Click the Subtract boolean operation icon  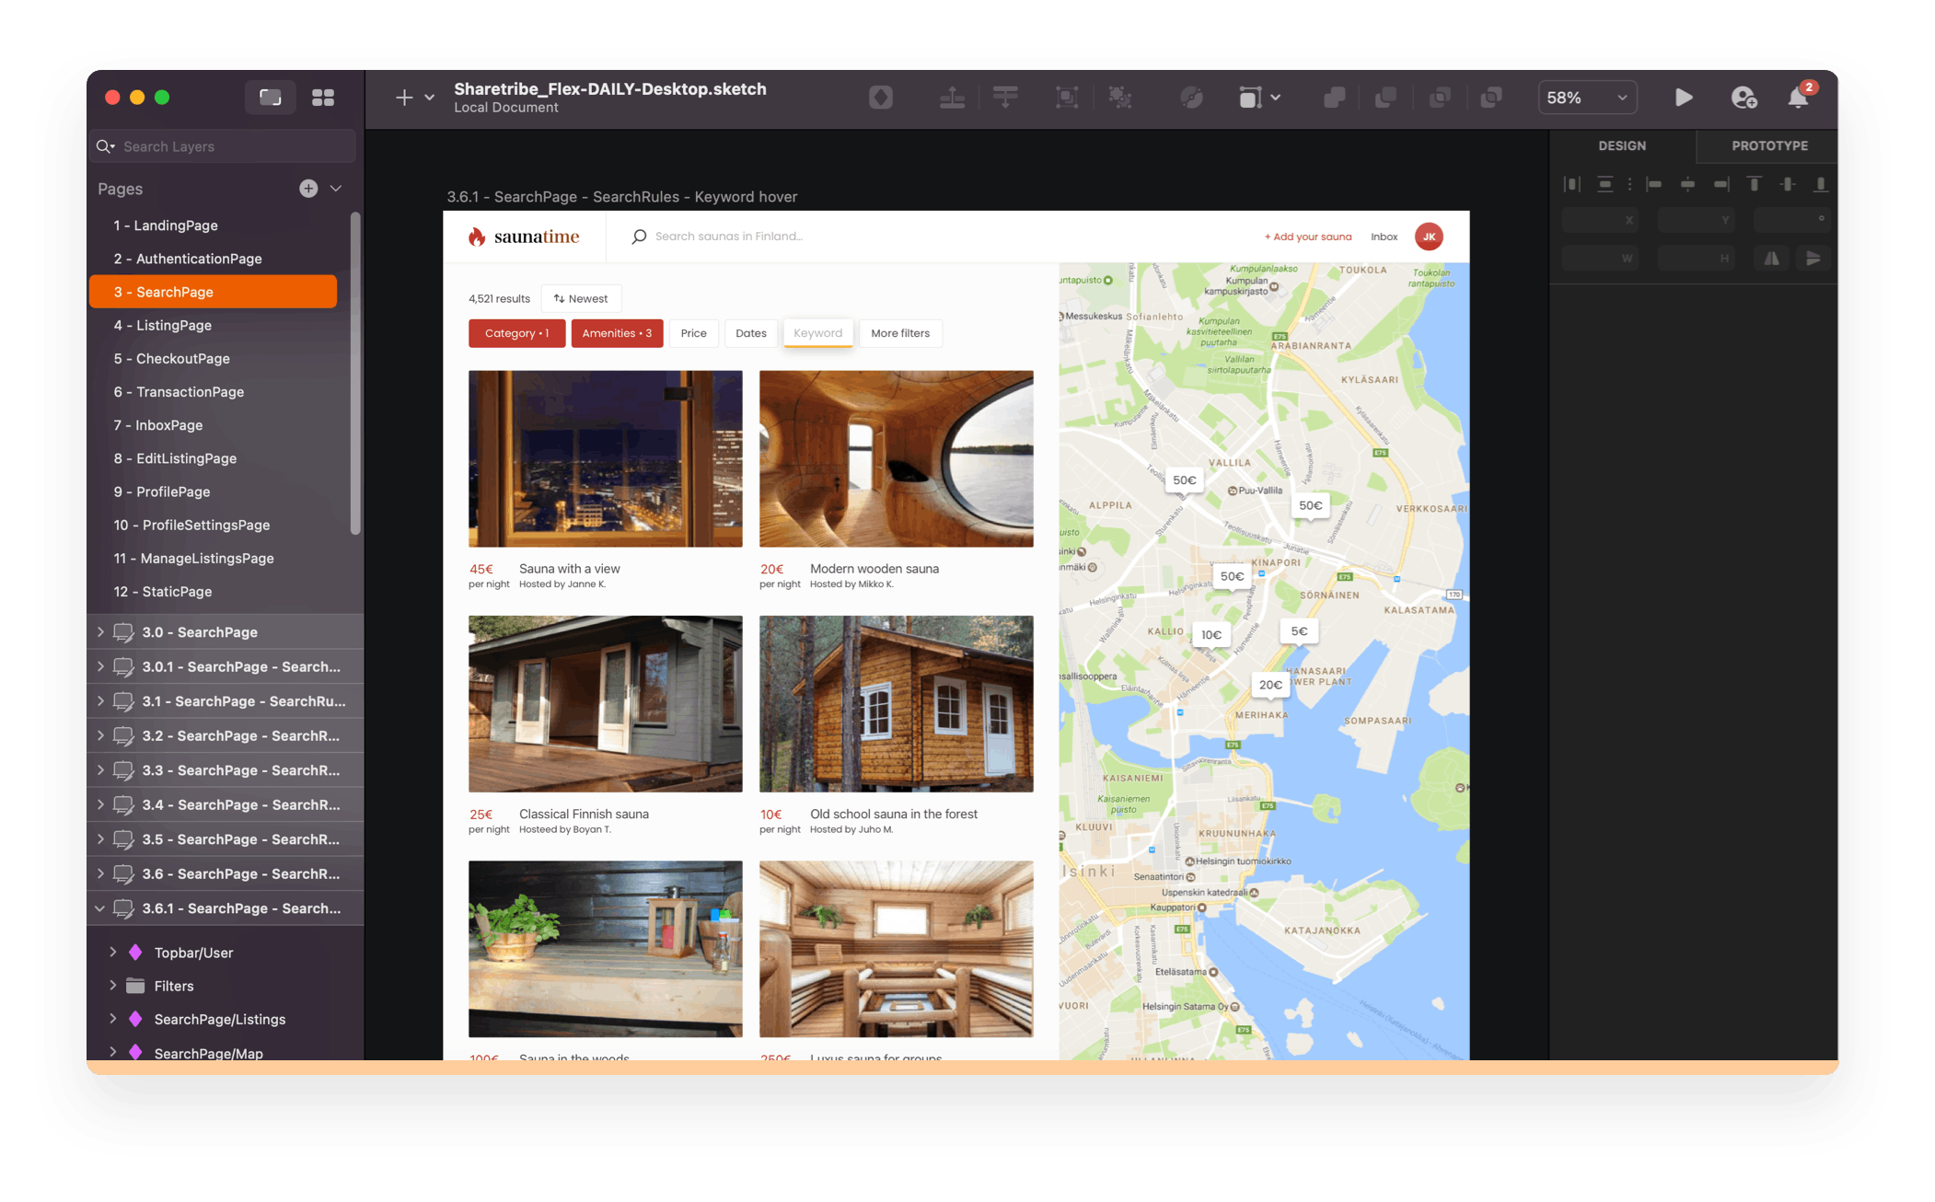pyautogui.click(x=1385, y=97)
